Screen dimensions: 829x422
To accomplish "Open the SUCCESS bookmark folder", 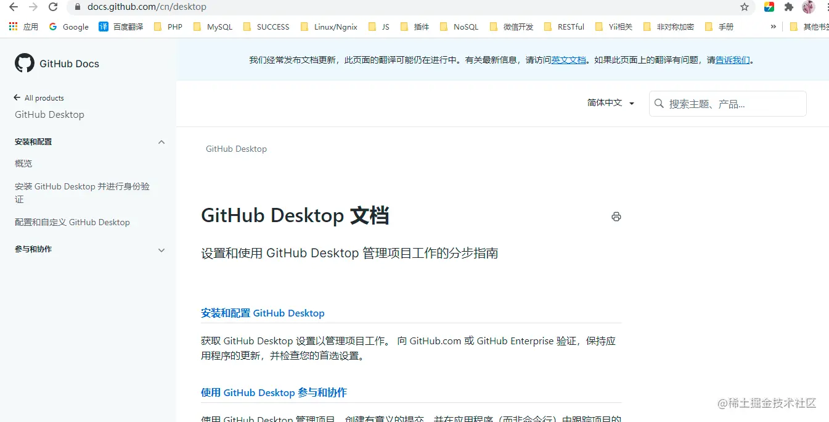I will [x=266, y=27].
